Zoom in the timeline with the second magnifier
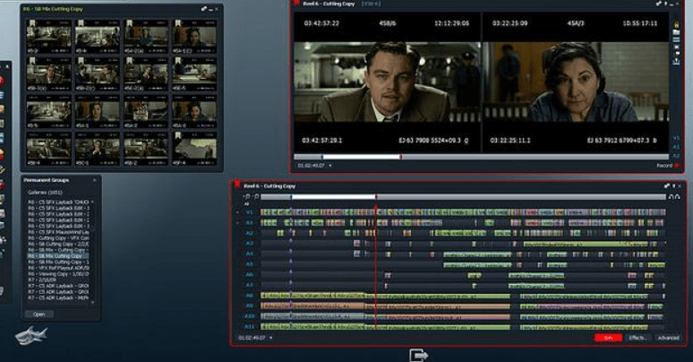 255,196
